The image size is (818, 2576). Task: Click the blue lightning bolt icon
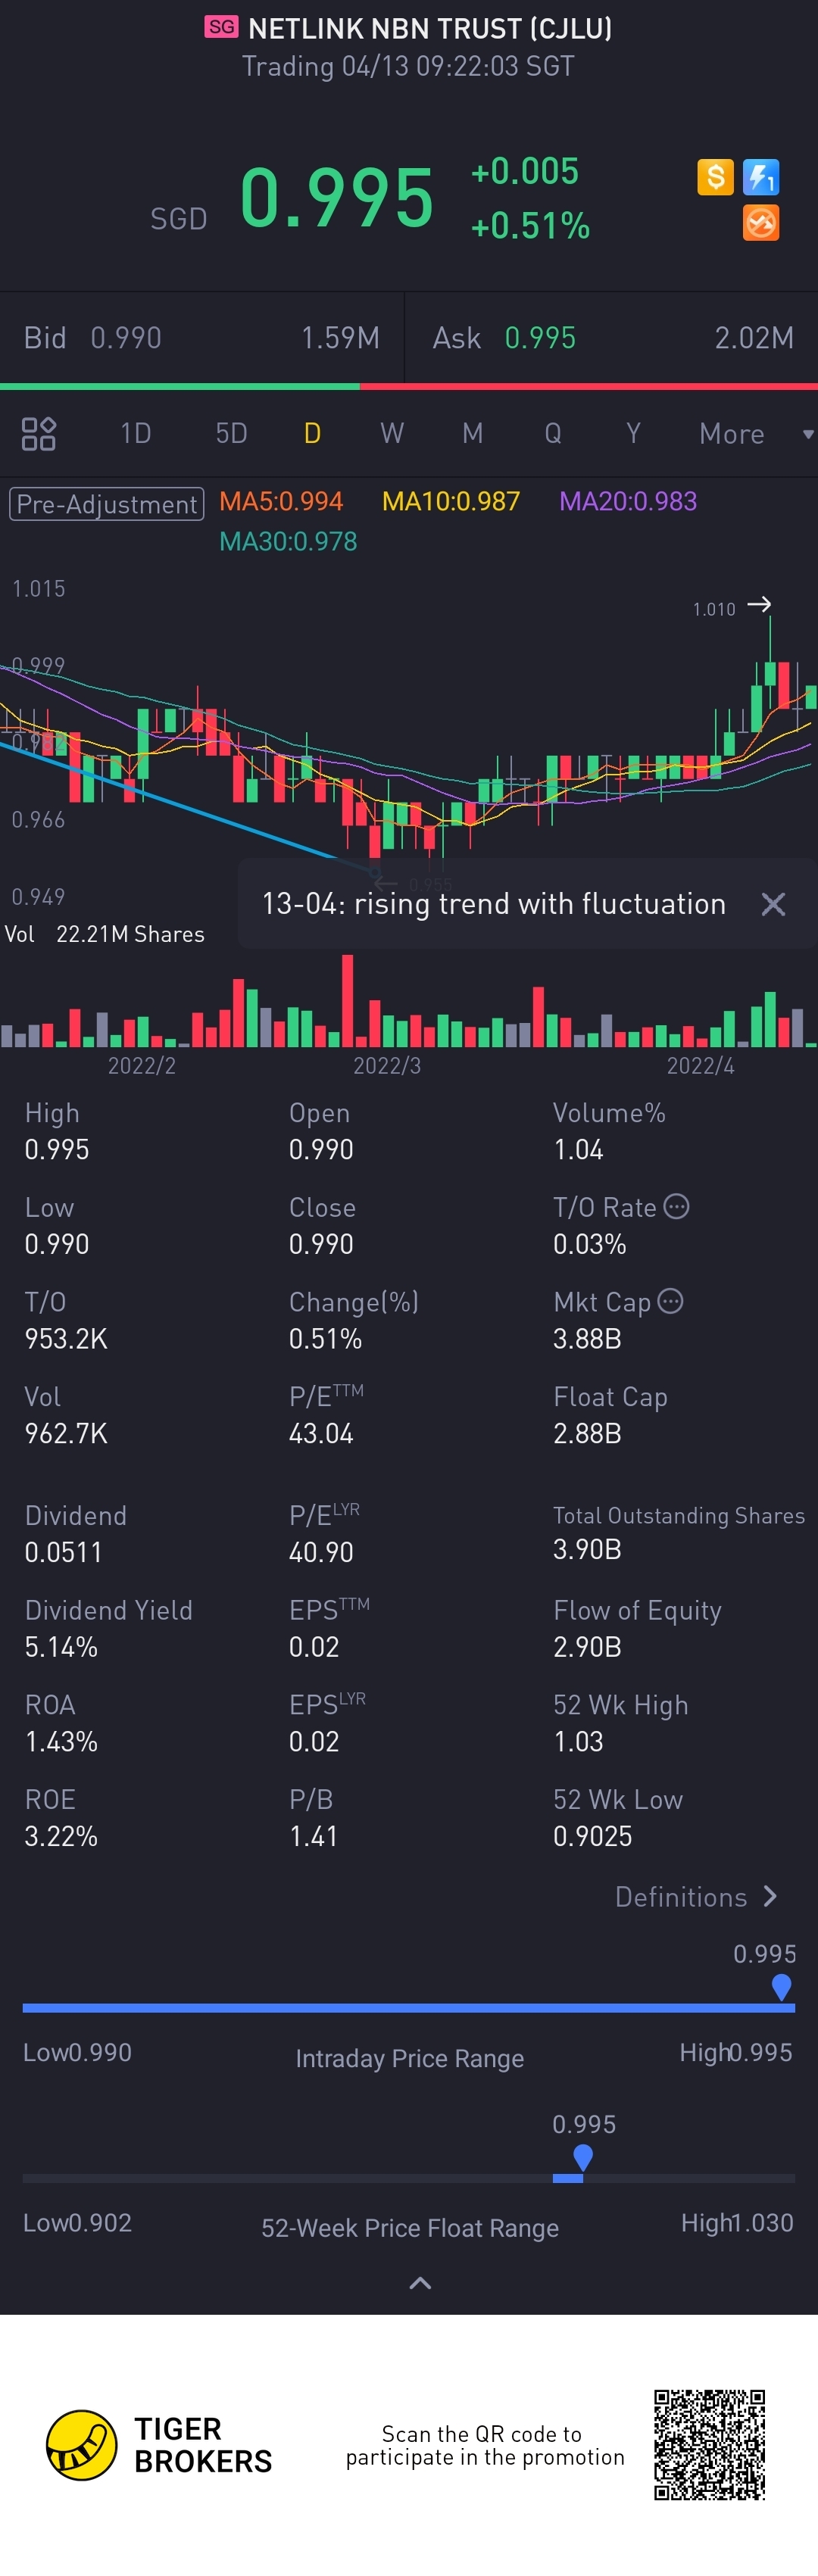[x=761, y=177]
